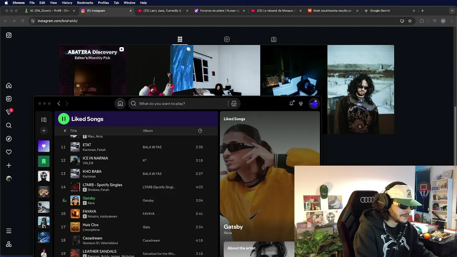This screenshot has height=257, width=457.
Task: Switch to Instagram profile Reels tab
Action: click(x=227, y=39)
